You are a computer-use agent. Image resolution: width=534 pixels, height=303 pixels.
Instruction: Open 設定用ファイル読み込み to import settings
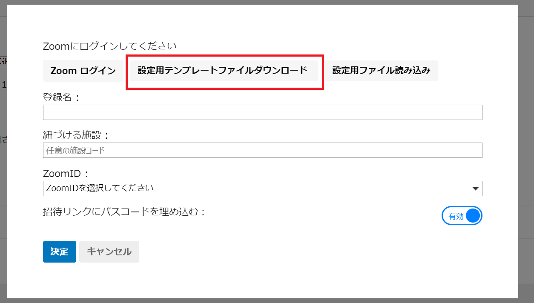[381, 71]
